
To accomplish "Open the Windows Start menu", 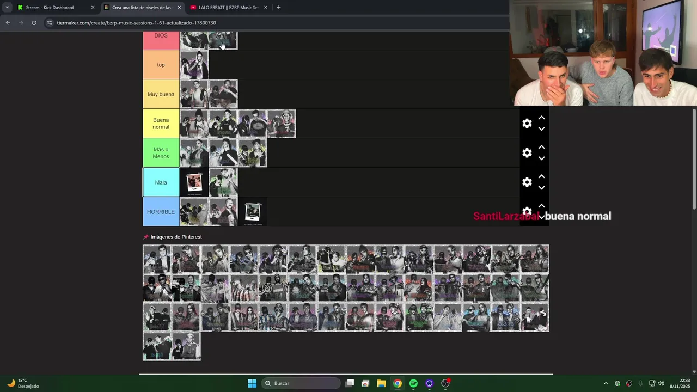I will click(252, 383).
